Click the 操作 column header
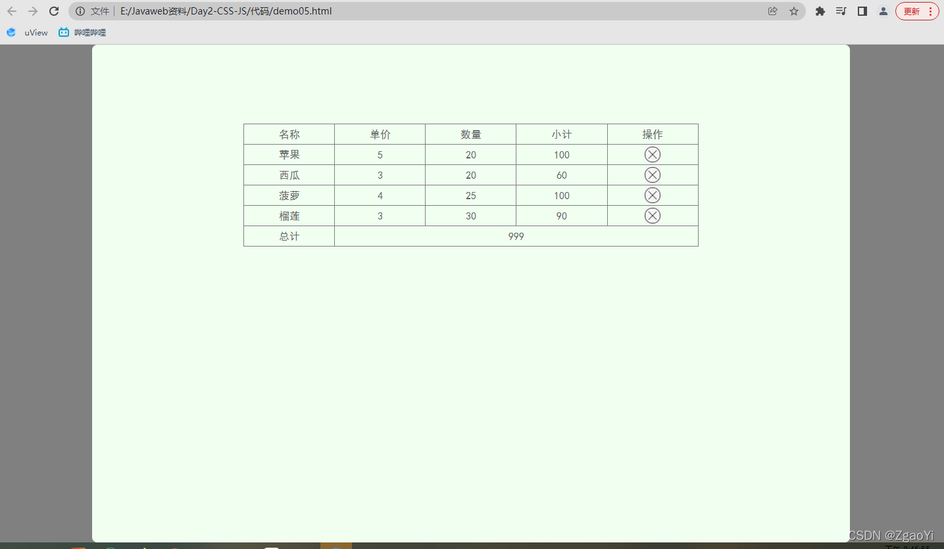 pos(653,134)
